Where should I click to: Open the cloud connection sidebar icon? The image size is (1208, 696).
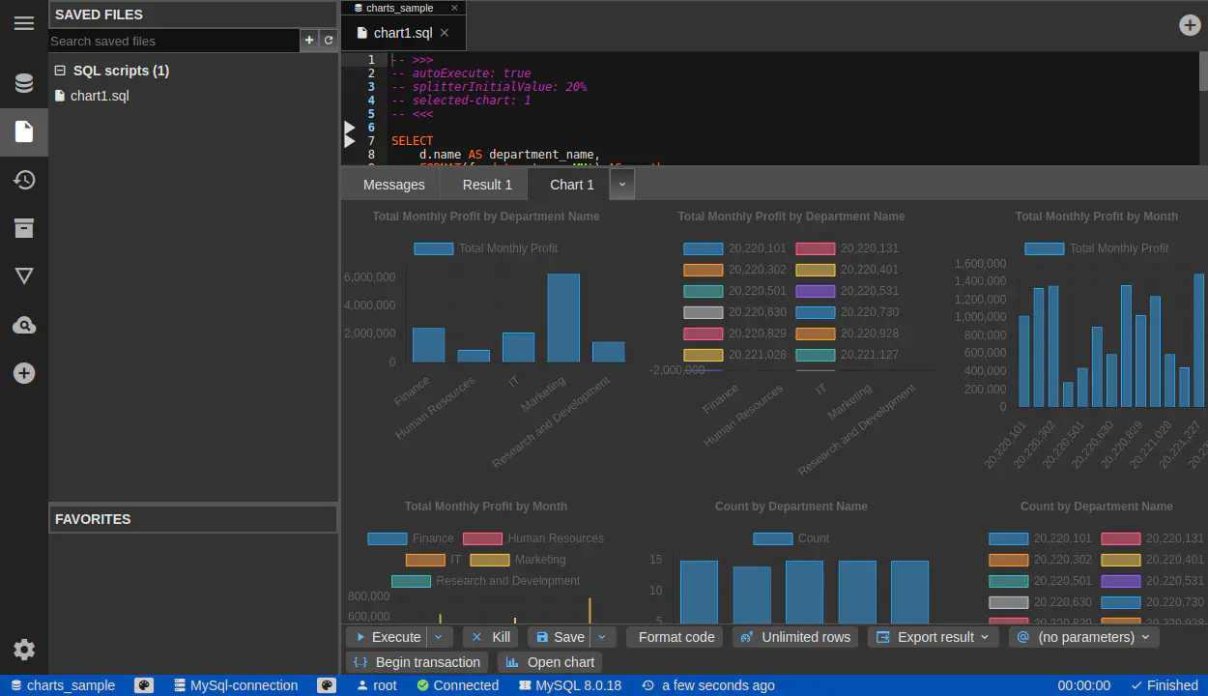point(24,325)
